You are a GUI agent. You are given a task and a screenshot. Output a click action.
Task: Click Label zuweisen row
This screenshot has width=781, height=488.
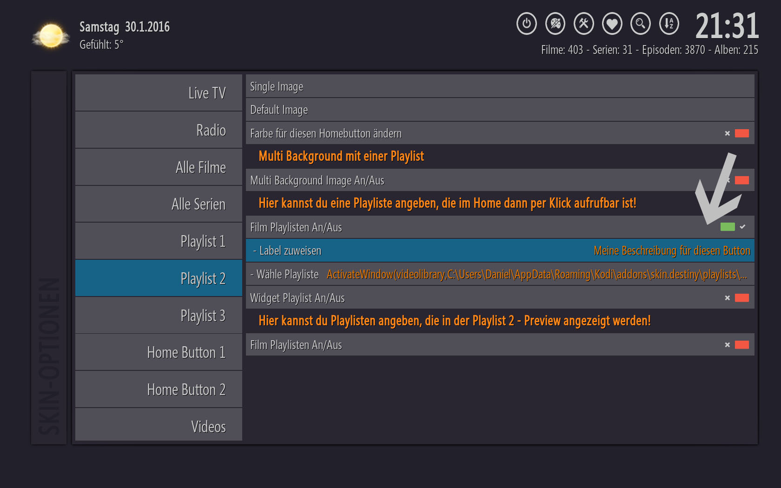(500, 251)
